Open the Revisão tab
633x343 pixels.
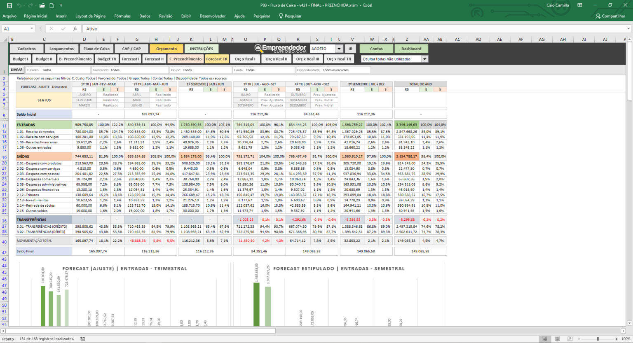(x=166, y=16)
